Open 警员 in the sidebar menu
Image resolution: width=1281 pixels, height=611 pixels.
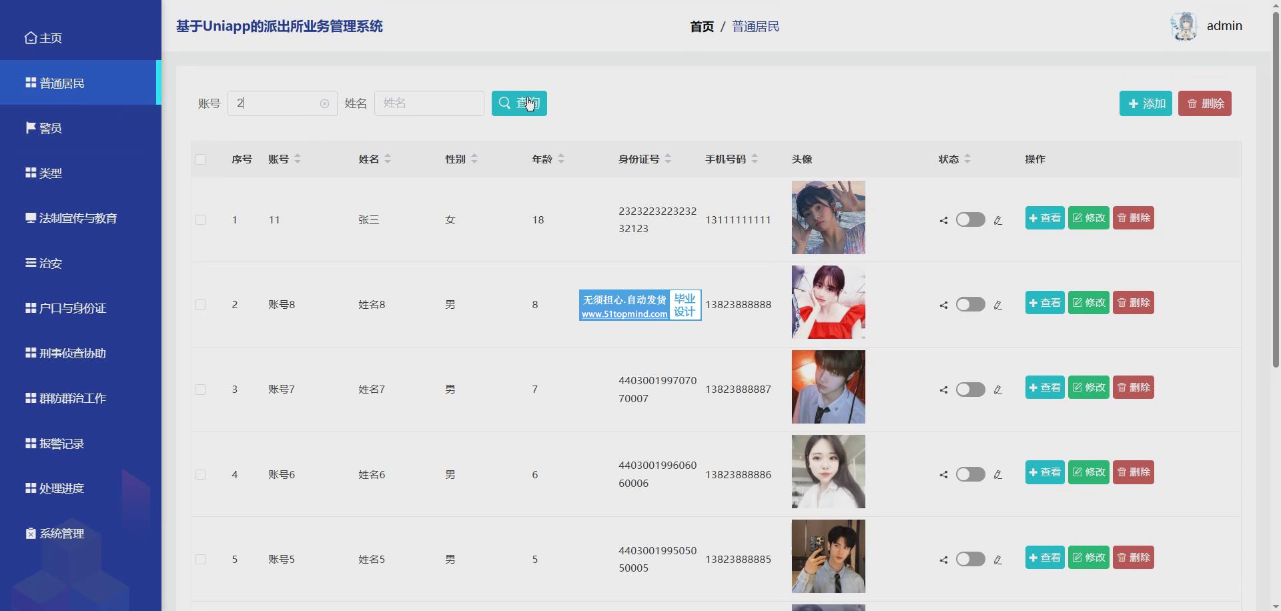[51, 128]
